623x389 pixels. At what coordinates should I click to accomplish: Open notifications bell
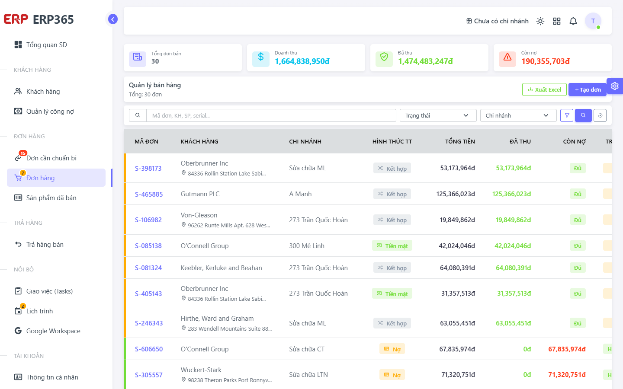point(573,21)
